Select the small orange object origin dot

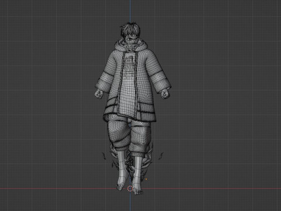146,179
